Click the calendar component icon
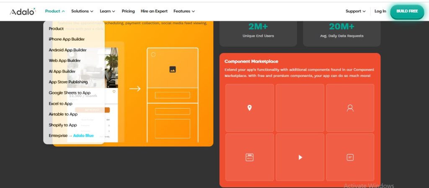Viewport: 429px width, 188px height. tap(249, 157)
